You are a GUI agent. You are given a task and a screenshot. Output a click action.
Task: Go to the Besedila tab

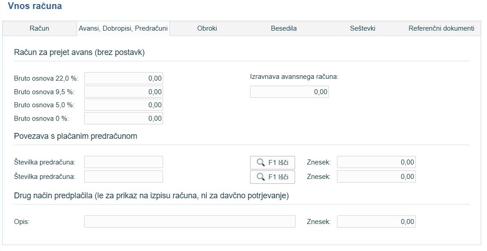pyautogui.click(x=283, y=28)
